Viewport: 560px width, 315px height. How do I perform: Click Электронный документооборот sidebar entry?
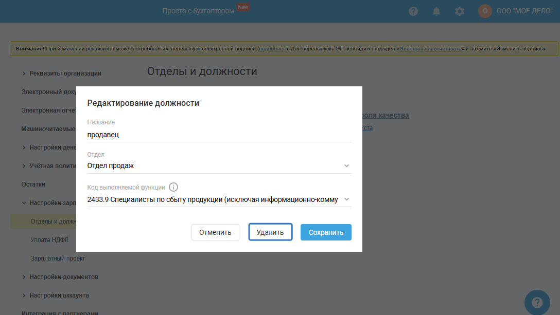click(x=48, y=92)
